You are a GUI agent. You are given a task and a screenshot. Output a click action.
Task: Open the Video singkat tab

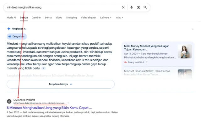point(89,18)
